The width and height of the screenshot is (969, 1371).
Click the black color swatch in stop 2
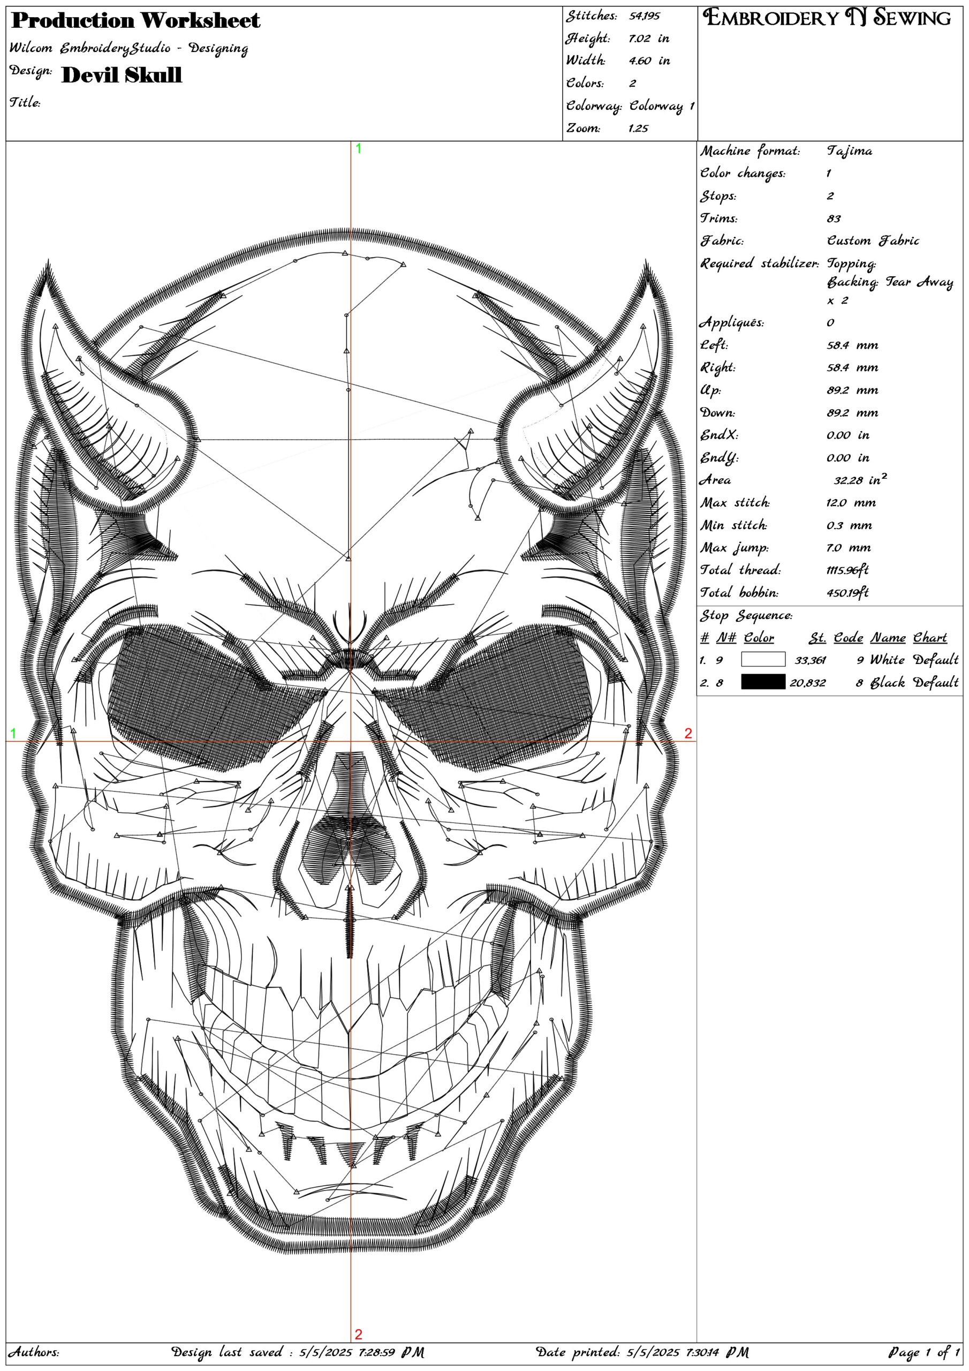click(762, 681)
